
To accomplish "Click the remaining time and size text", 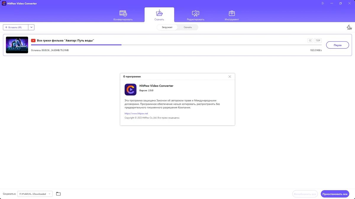I will click(50, 50).
